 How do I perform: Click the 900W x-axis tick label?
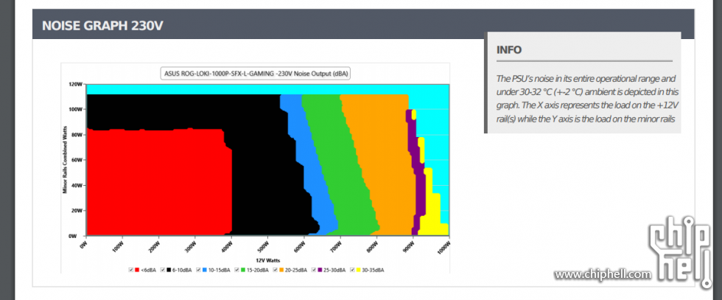(407, 245)
